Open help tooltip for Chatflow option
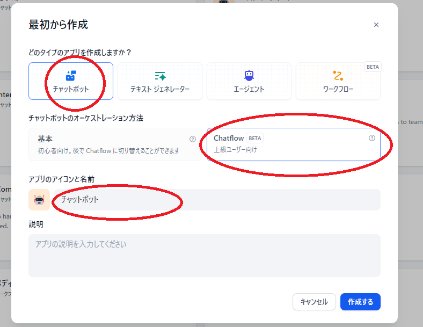This screenshot has width=423, height=327. (x=372, y=138)
